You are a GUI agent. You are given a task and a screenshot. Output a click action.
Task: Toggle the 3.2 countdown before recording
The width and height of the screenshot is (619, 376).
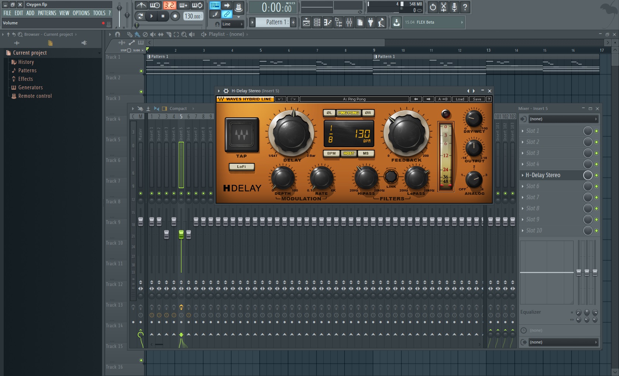pyautogui.click(x=169, y=6)
